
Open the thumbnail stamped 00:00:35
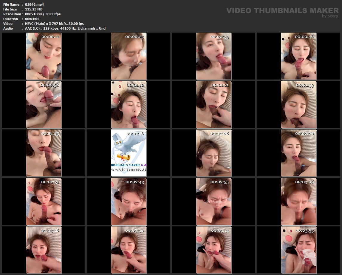tap(213, 56)
